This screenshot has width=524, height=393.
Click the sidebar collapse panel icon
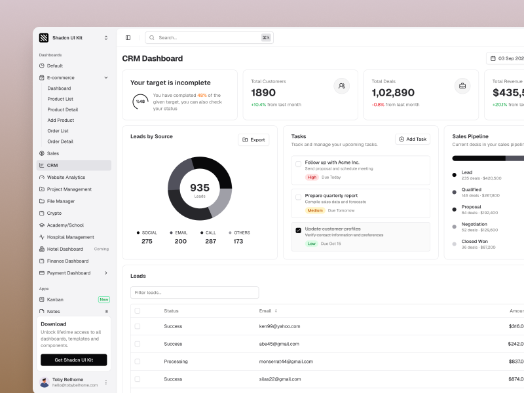coord(128,37)
